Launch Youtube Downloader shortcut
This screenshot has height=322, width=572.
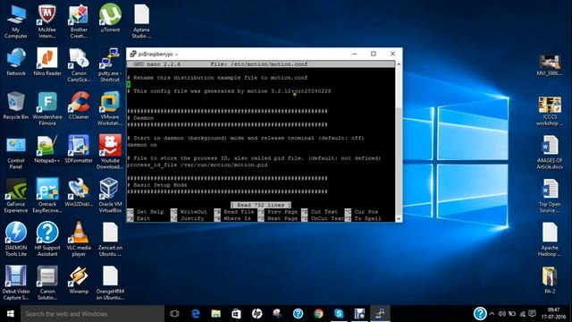click(110, 153)
